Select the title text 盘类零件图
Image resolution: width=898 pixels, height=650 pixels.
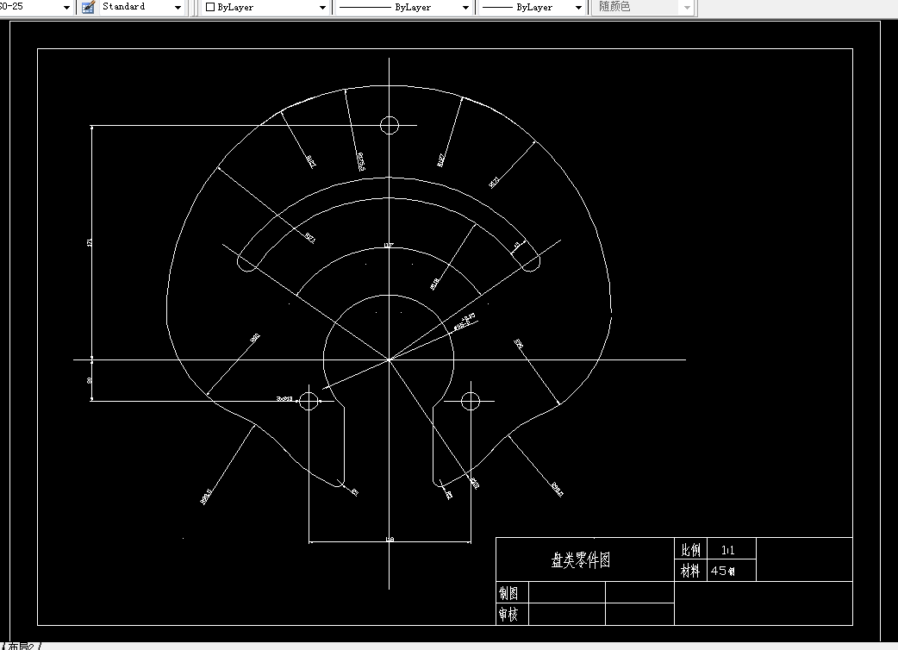[x=581, y=559]
